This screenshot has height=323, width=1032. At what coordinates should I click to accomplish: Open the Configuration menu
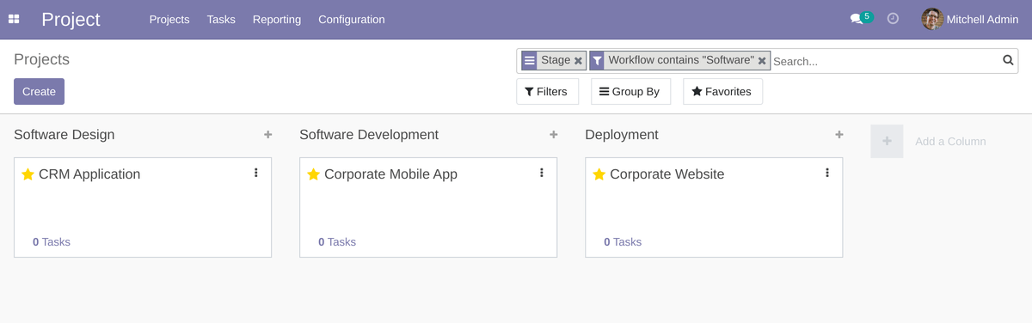pos(352,19)
